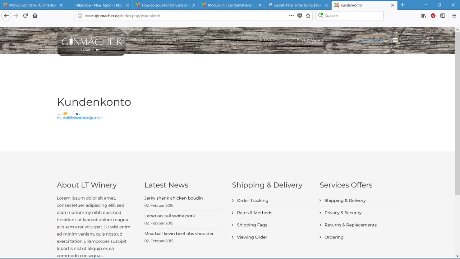Open 'Leberkas tail swine pork' article

[x=170, y=216]
